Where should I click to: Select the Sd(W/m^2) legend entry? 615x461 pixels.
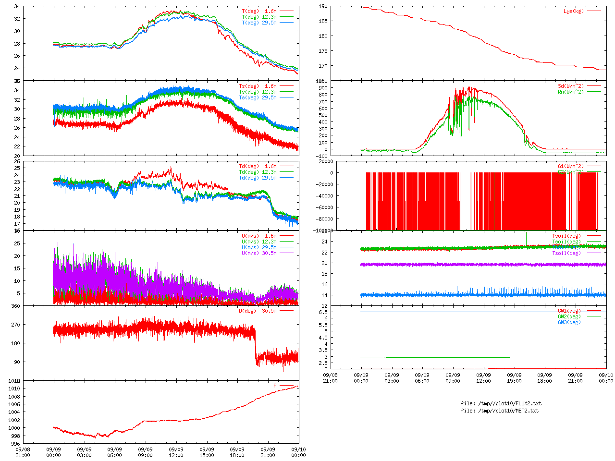click(x=570, y=86)
